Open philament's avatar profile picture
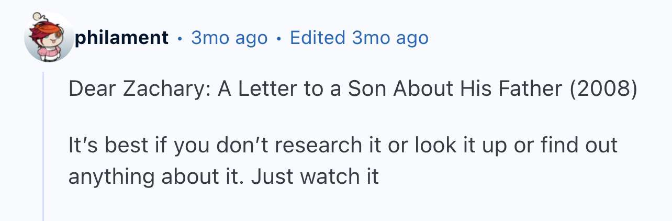This screenshot has width=672, height=221. 50,37
